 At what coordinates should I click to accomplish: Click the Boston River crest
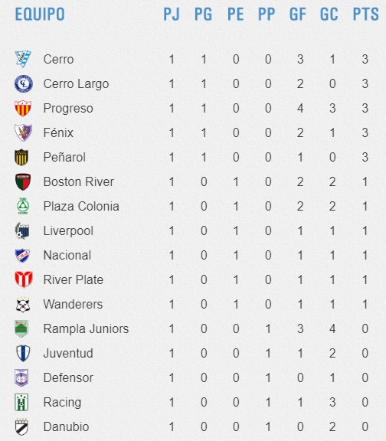[x=23, y=181]
